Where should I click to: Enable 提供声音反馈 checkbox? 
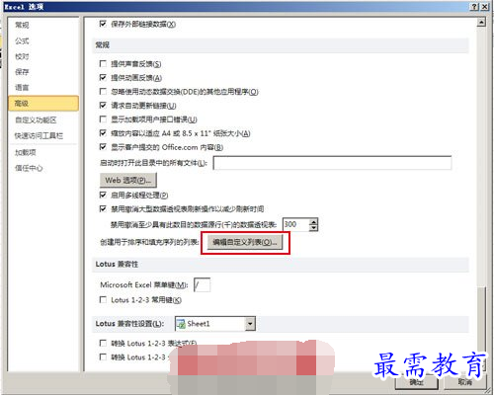coord(103,63)
